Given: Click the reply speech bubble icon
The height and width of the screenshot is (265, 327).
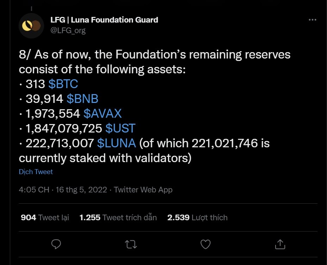Looking at the screenshot, I should pos(56,244).
